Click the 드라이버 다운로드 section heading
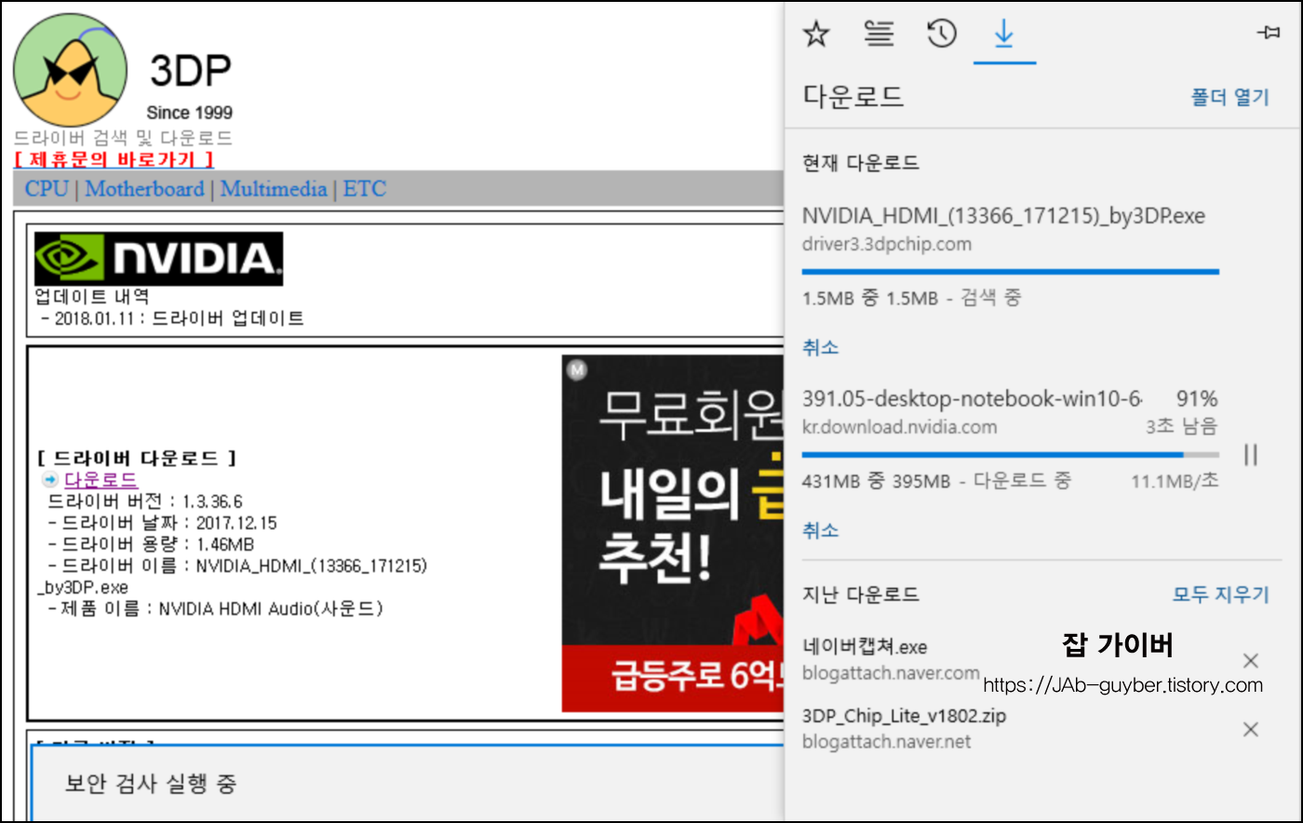The width and height of the screenshot is (1303, 823). point(137,458)
